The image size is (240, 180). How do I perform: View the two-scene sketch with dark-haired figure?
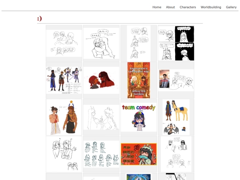[176, 154]
